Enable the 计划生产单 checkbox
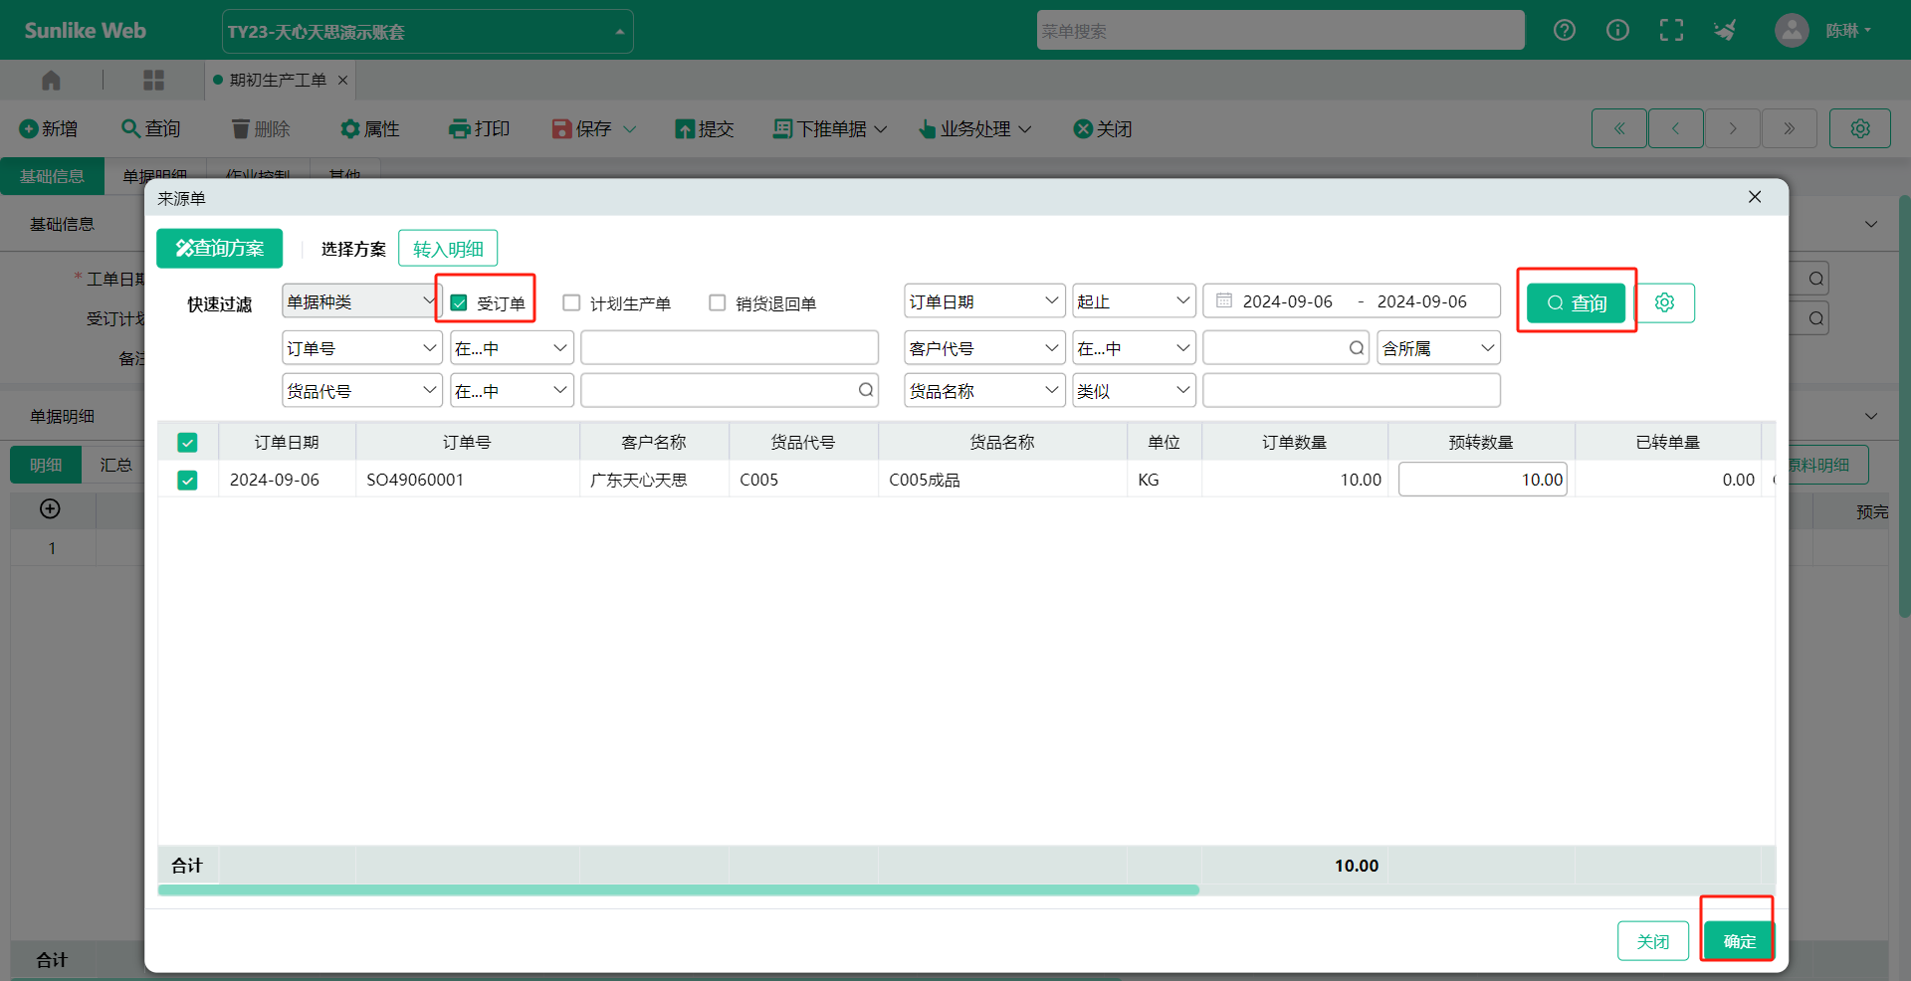Screen dimensions: 1911x981 (571, 303)
